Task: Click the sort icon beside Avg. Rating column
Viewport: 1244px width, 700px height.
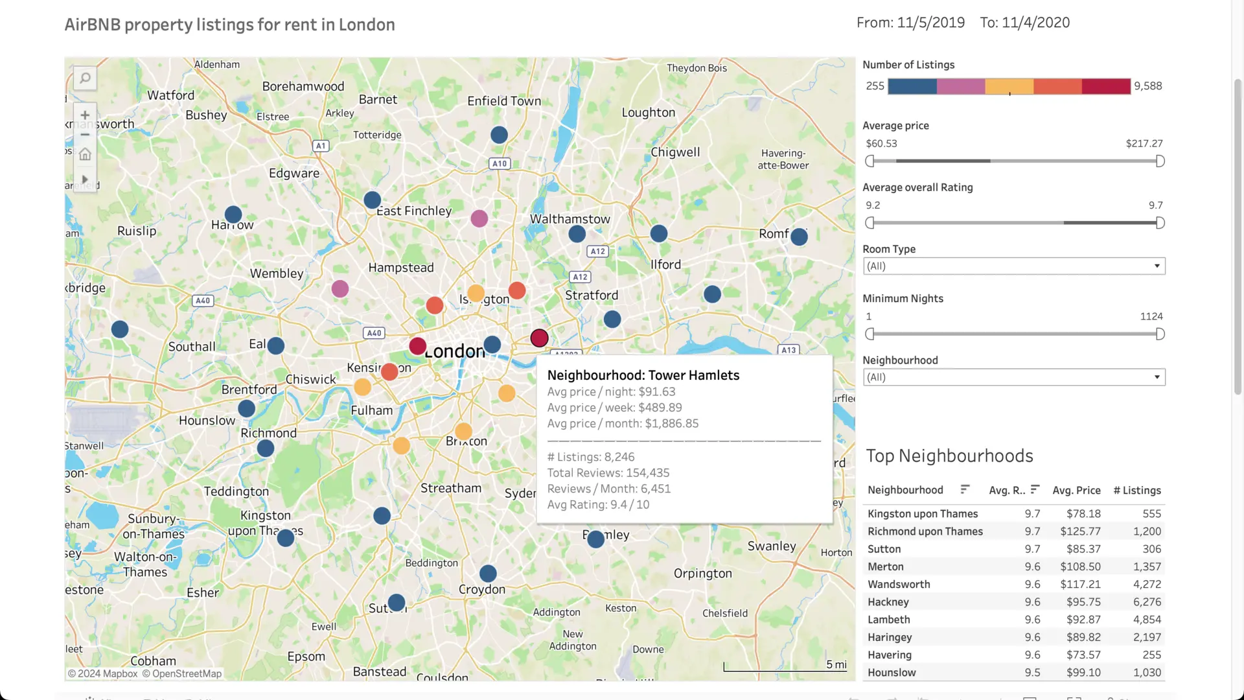Action: [x=1034, y=490]
